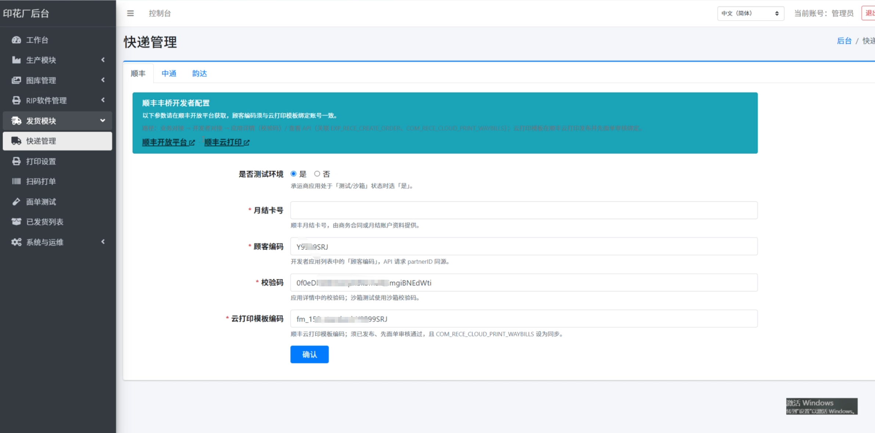The image size is (875, 433).
Task: Click the 控制台 header link
Action: click(160, 14)
